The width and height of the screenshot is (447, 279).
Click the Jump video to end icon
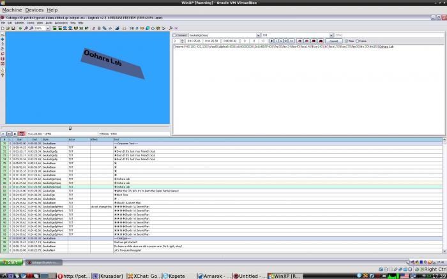coord(60,28)
